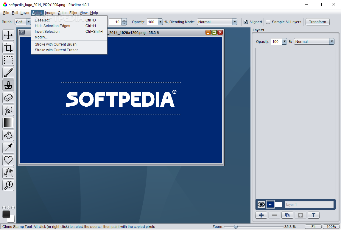Choose Modify... from Select menu
Screen dimensions: 341x230
click(69, 37)
